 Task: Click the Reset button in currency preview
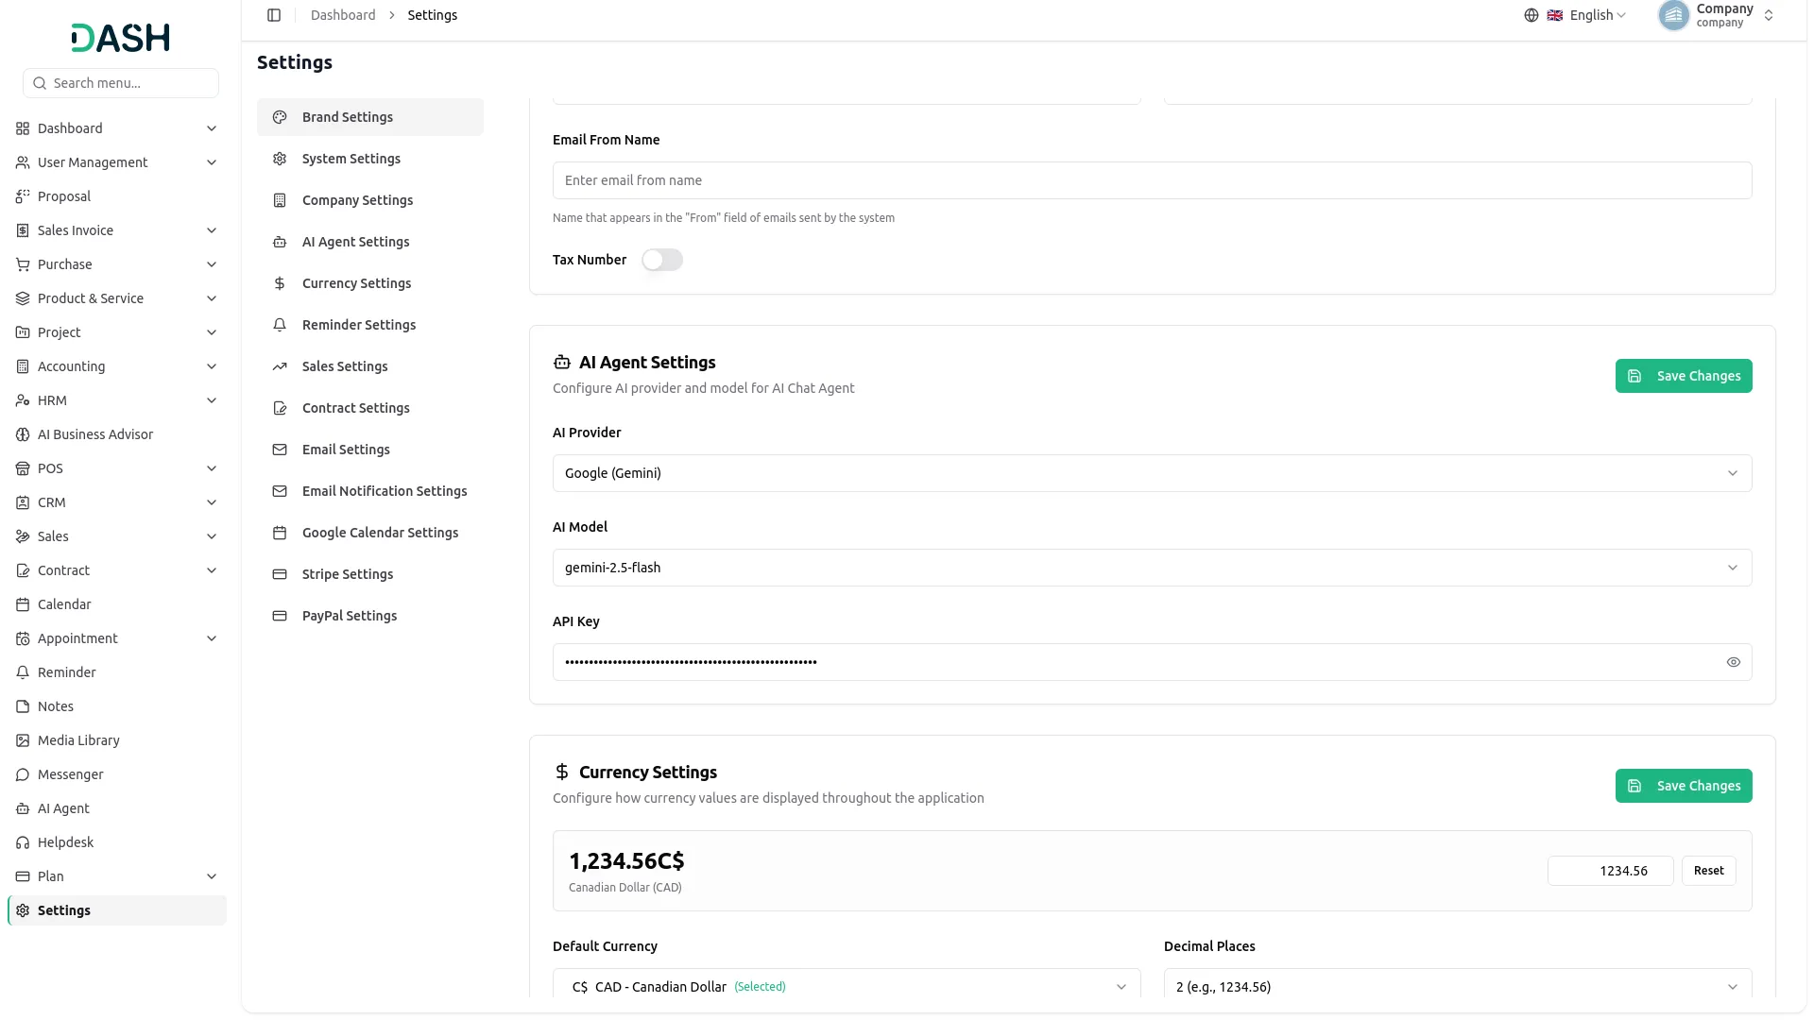tap(1708, 871)
